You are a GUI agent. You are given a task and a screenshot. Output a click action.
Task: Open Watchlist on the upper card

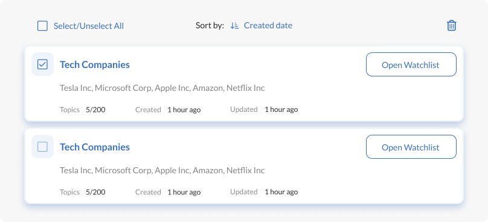click(411, 64)
